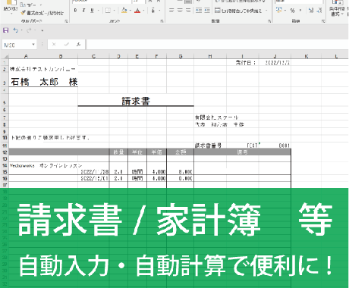Image resolution: width=349 pixels, height=288 pixels.
Task: Click the 2022/11/28 date cell in row 15
Action: point(94,172)
